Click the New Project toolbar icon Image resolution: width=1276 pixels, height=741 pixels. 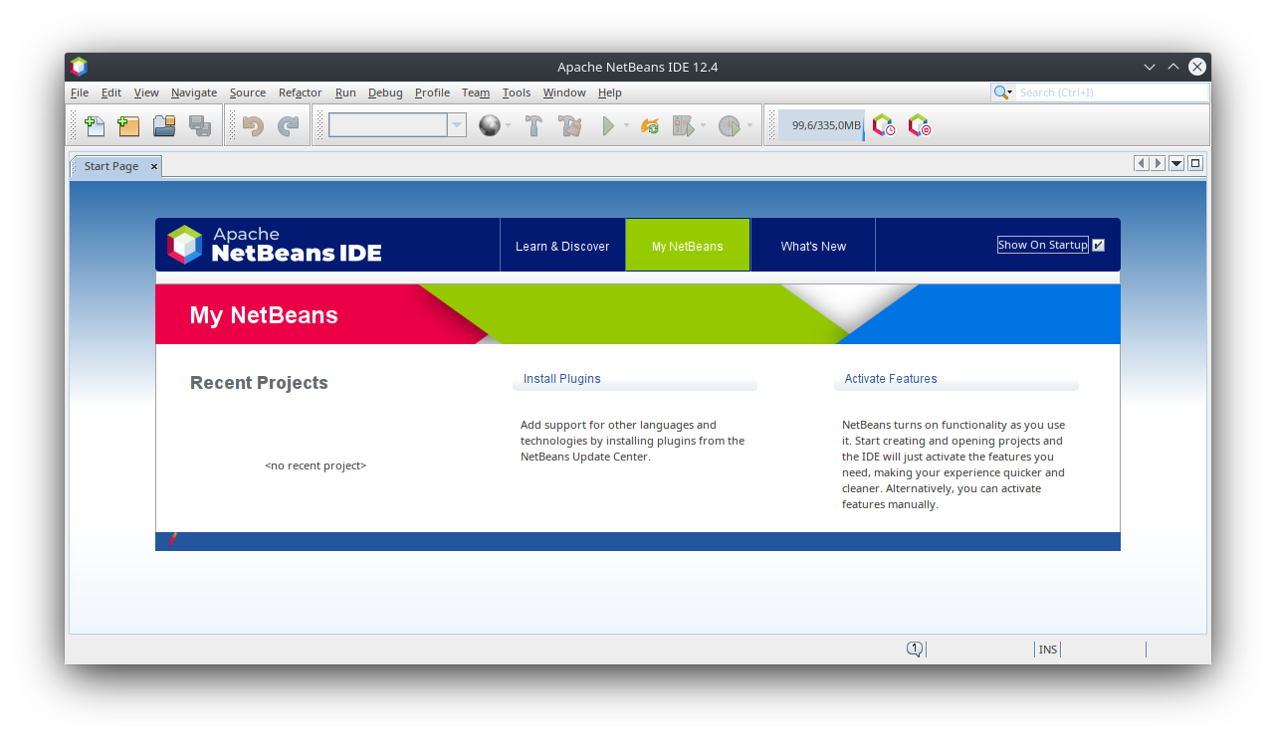pos(128,126)
